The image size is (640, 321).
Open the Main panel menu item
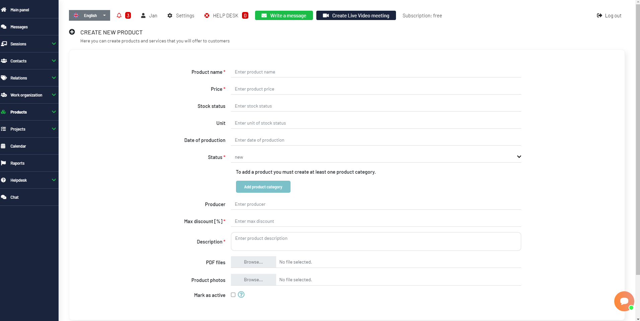19,10
